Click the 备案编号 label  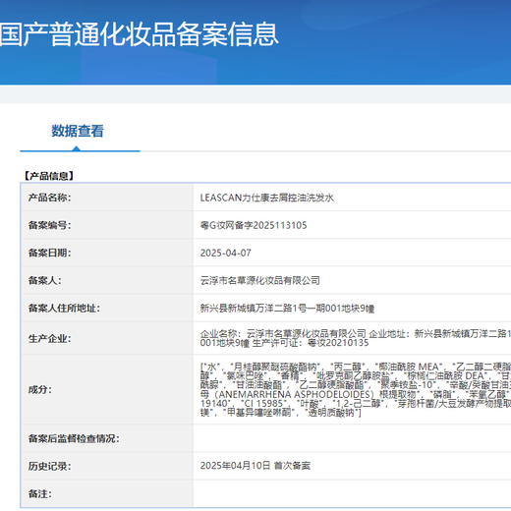[49, 225]
